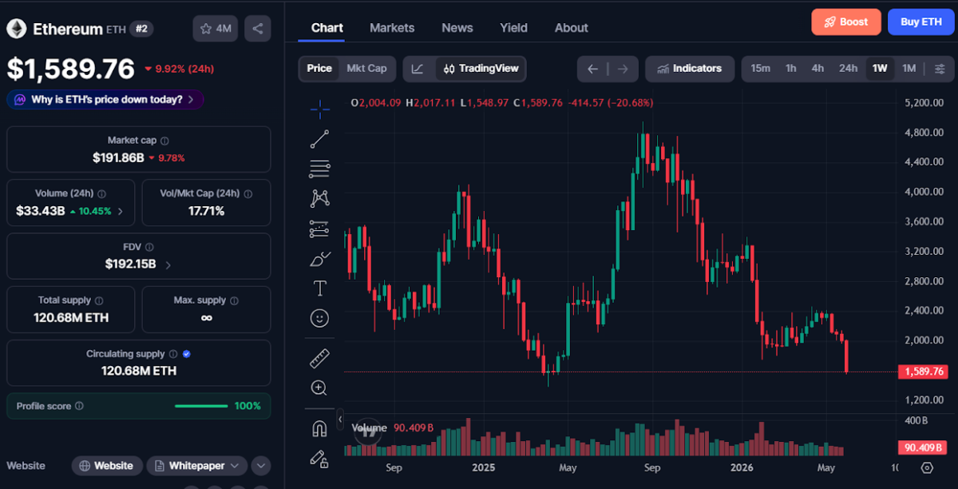This screenshot has height=489, width=958.
Task: Click the Profile score progress bar
Action: point(201,407)
